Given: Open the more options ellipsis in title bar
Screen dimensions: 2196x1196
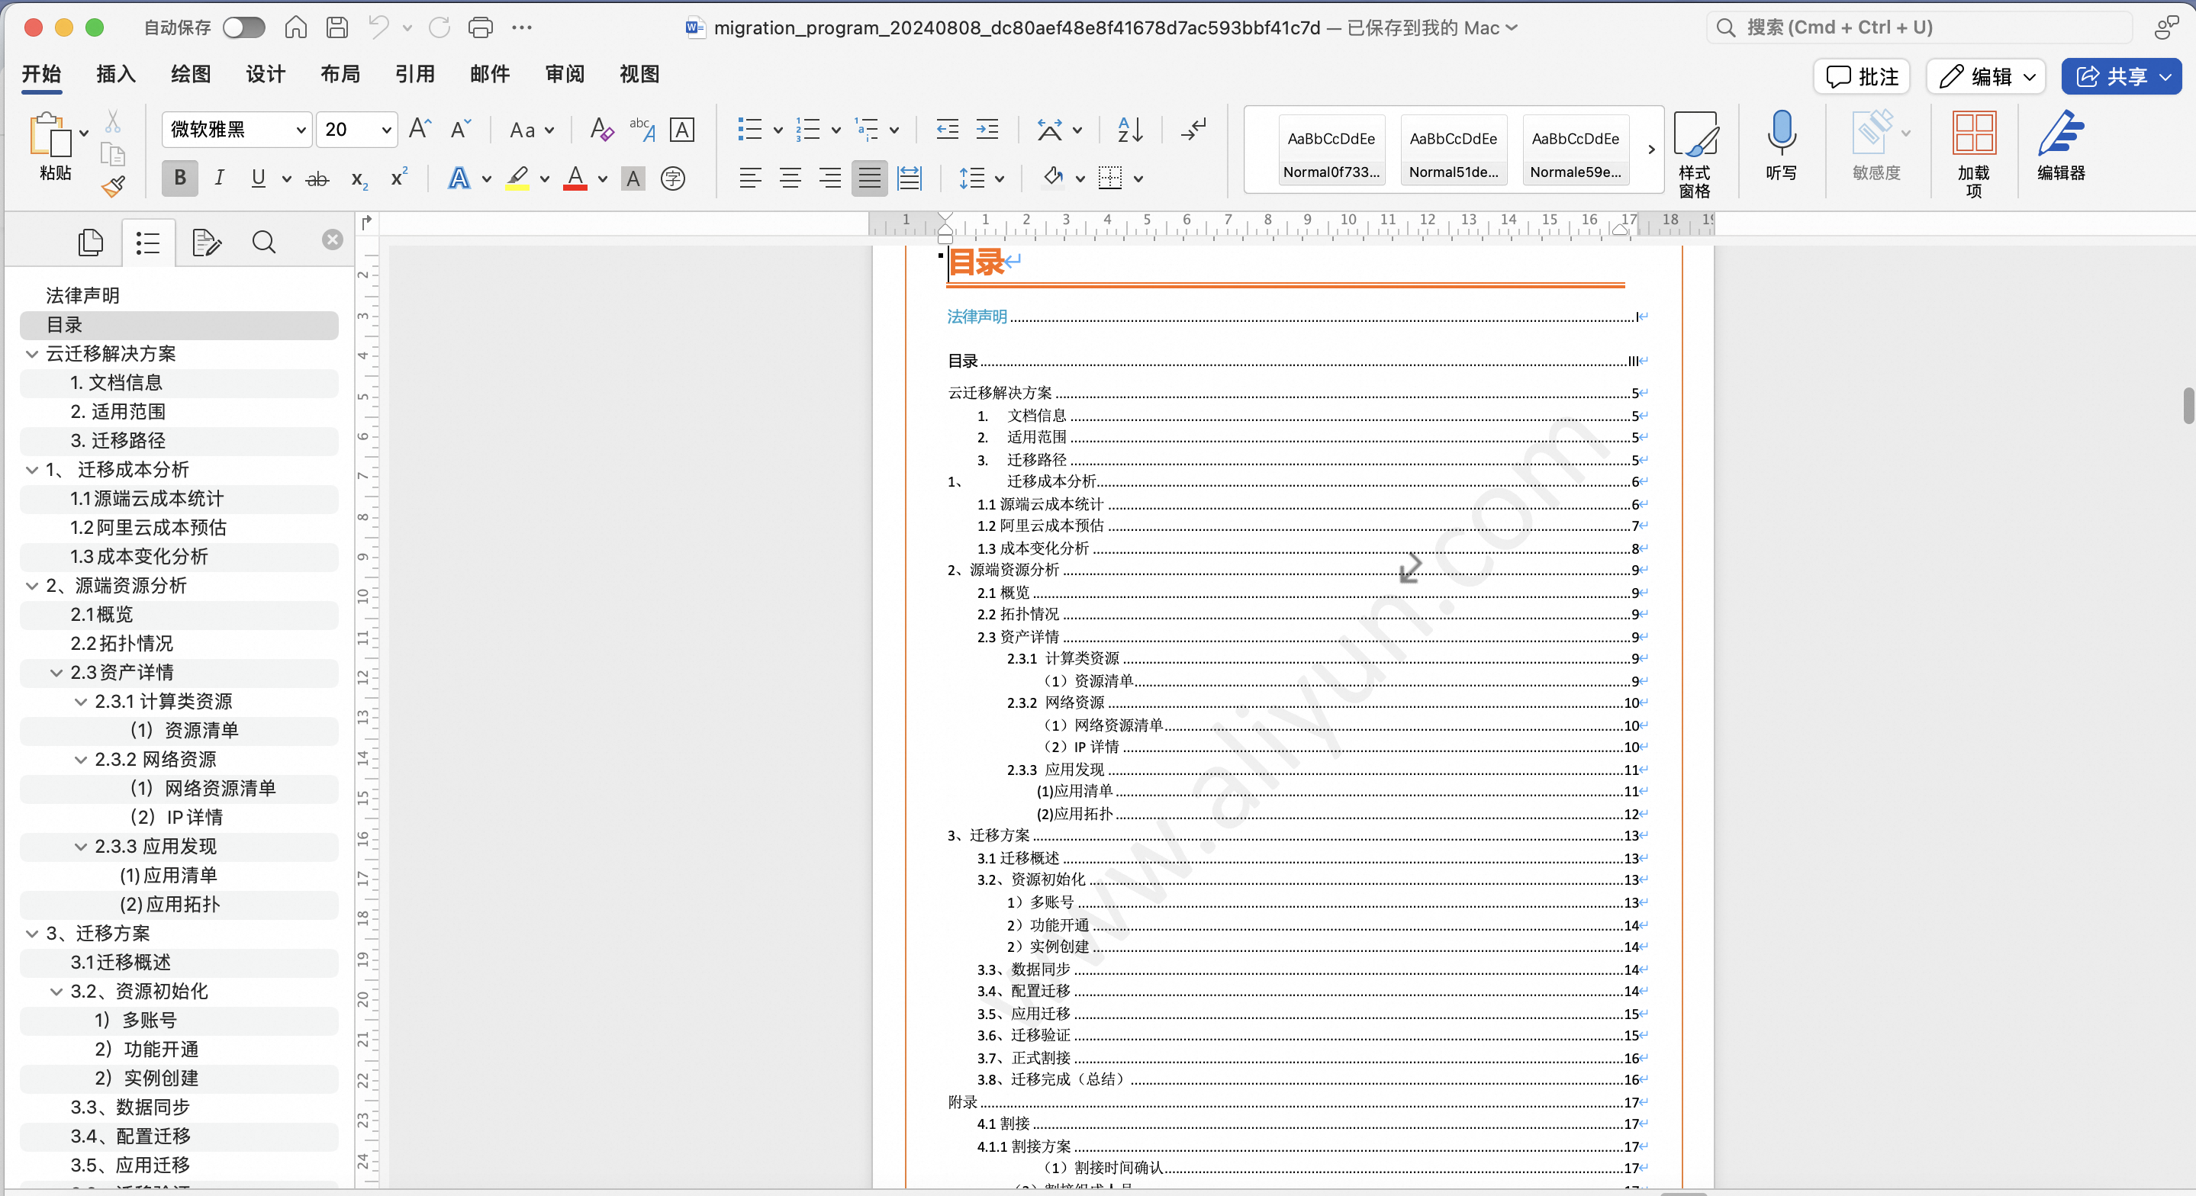Looking at the screenshot, I should (x=522, y=27).
